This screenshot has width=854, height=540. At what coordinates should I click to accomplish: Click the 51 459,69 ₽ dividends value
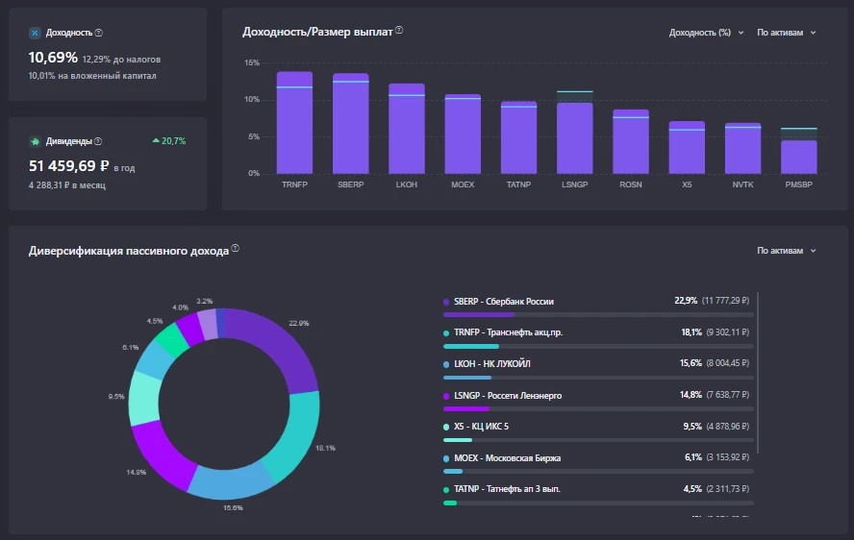tap(68, 165)
